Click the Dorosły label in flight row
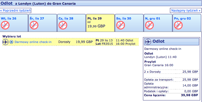Image resolution: width=202 pixels, height=102 pixels. click(x=64, y=42)
